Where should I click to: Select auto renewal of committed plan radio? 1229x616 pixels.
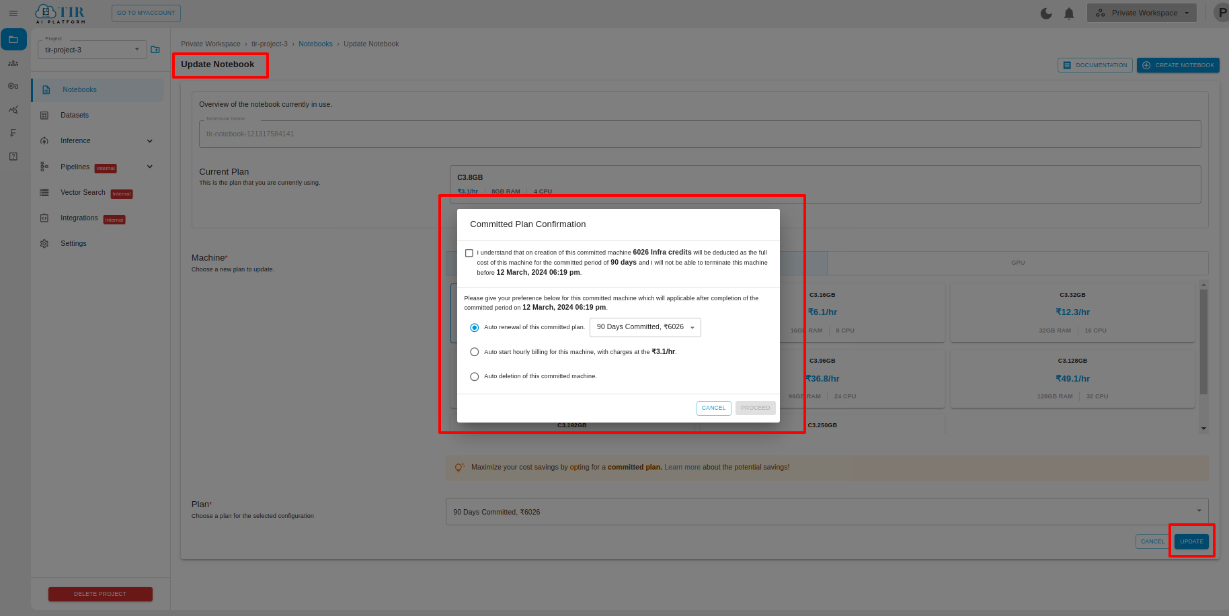point(475,328)
